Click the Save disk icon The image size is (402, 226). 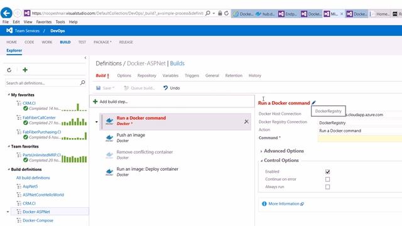pos(98,88)
